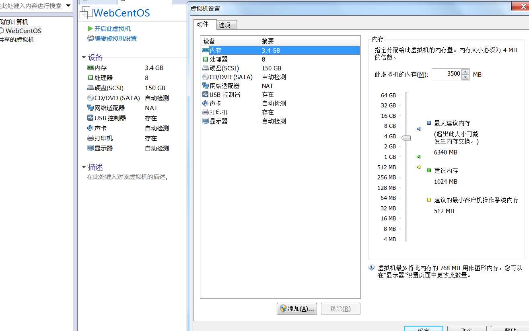The image size is (529, 331).
Task: Decrease memory with the stepper down arrow
Action: (465, 77)
